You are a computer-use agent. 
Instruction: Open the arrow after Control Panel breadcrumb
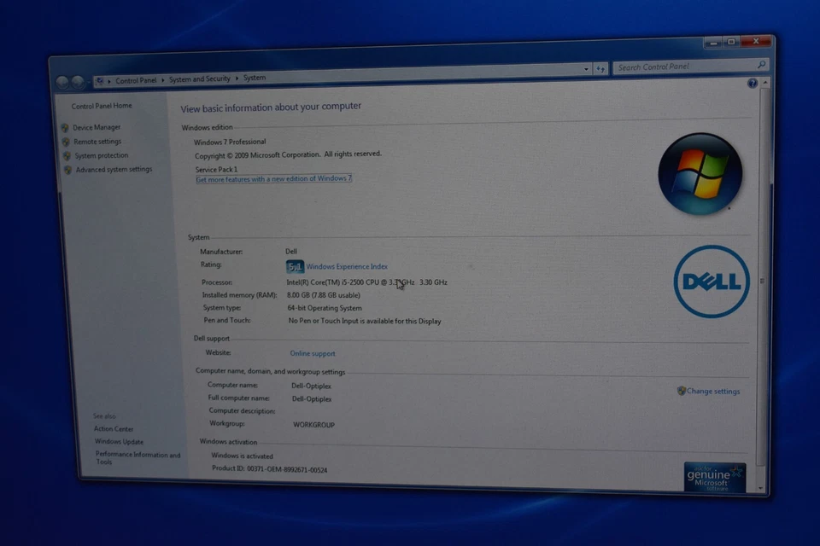pyautogui.click(x=163, y=80)
